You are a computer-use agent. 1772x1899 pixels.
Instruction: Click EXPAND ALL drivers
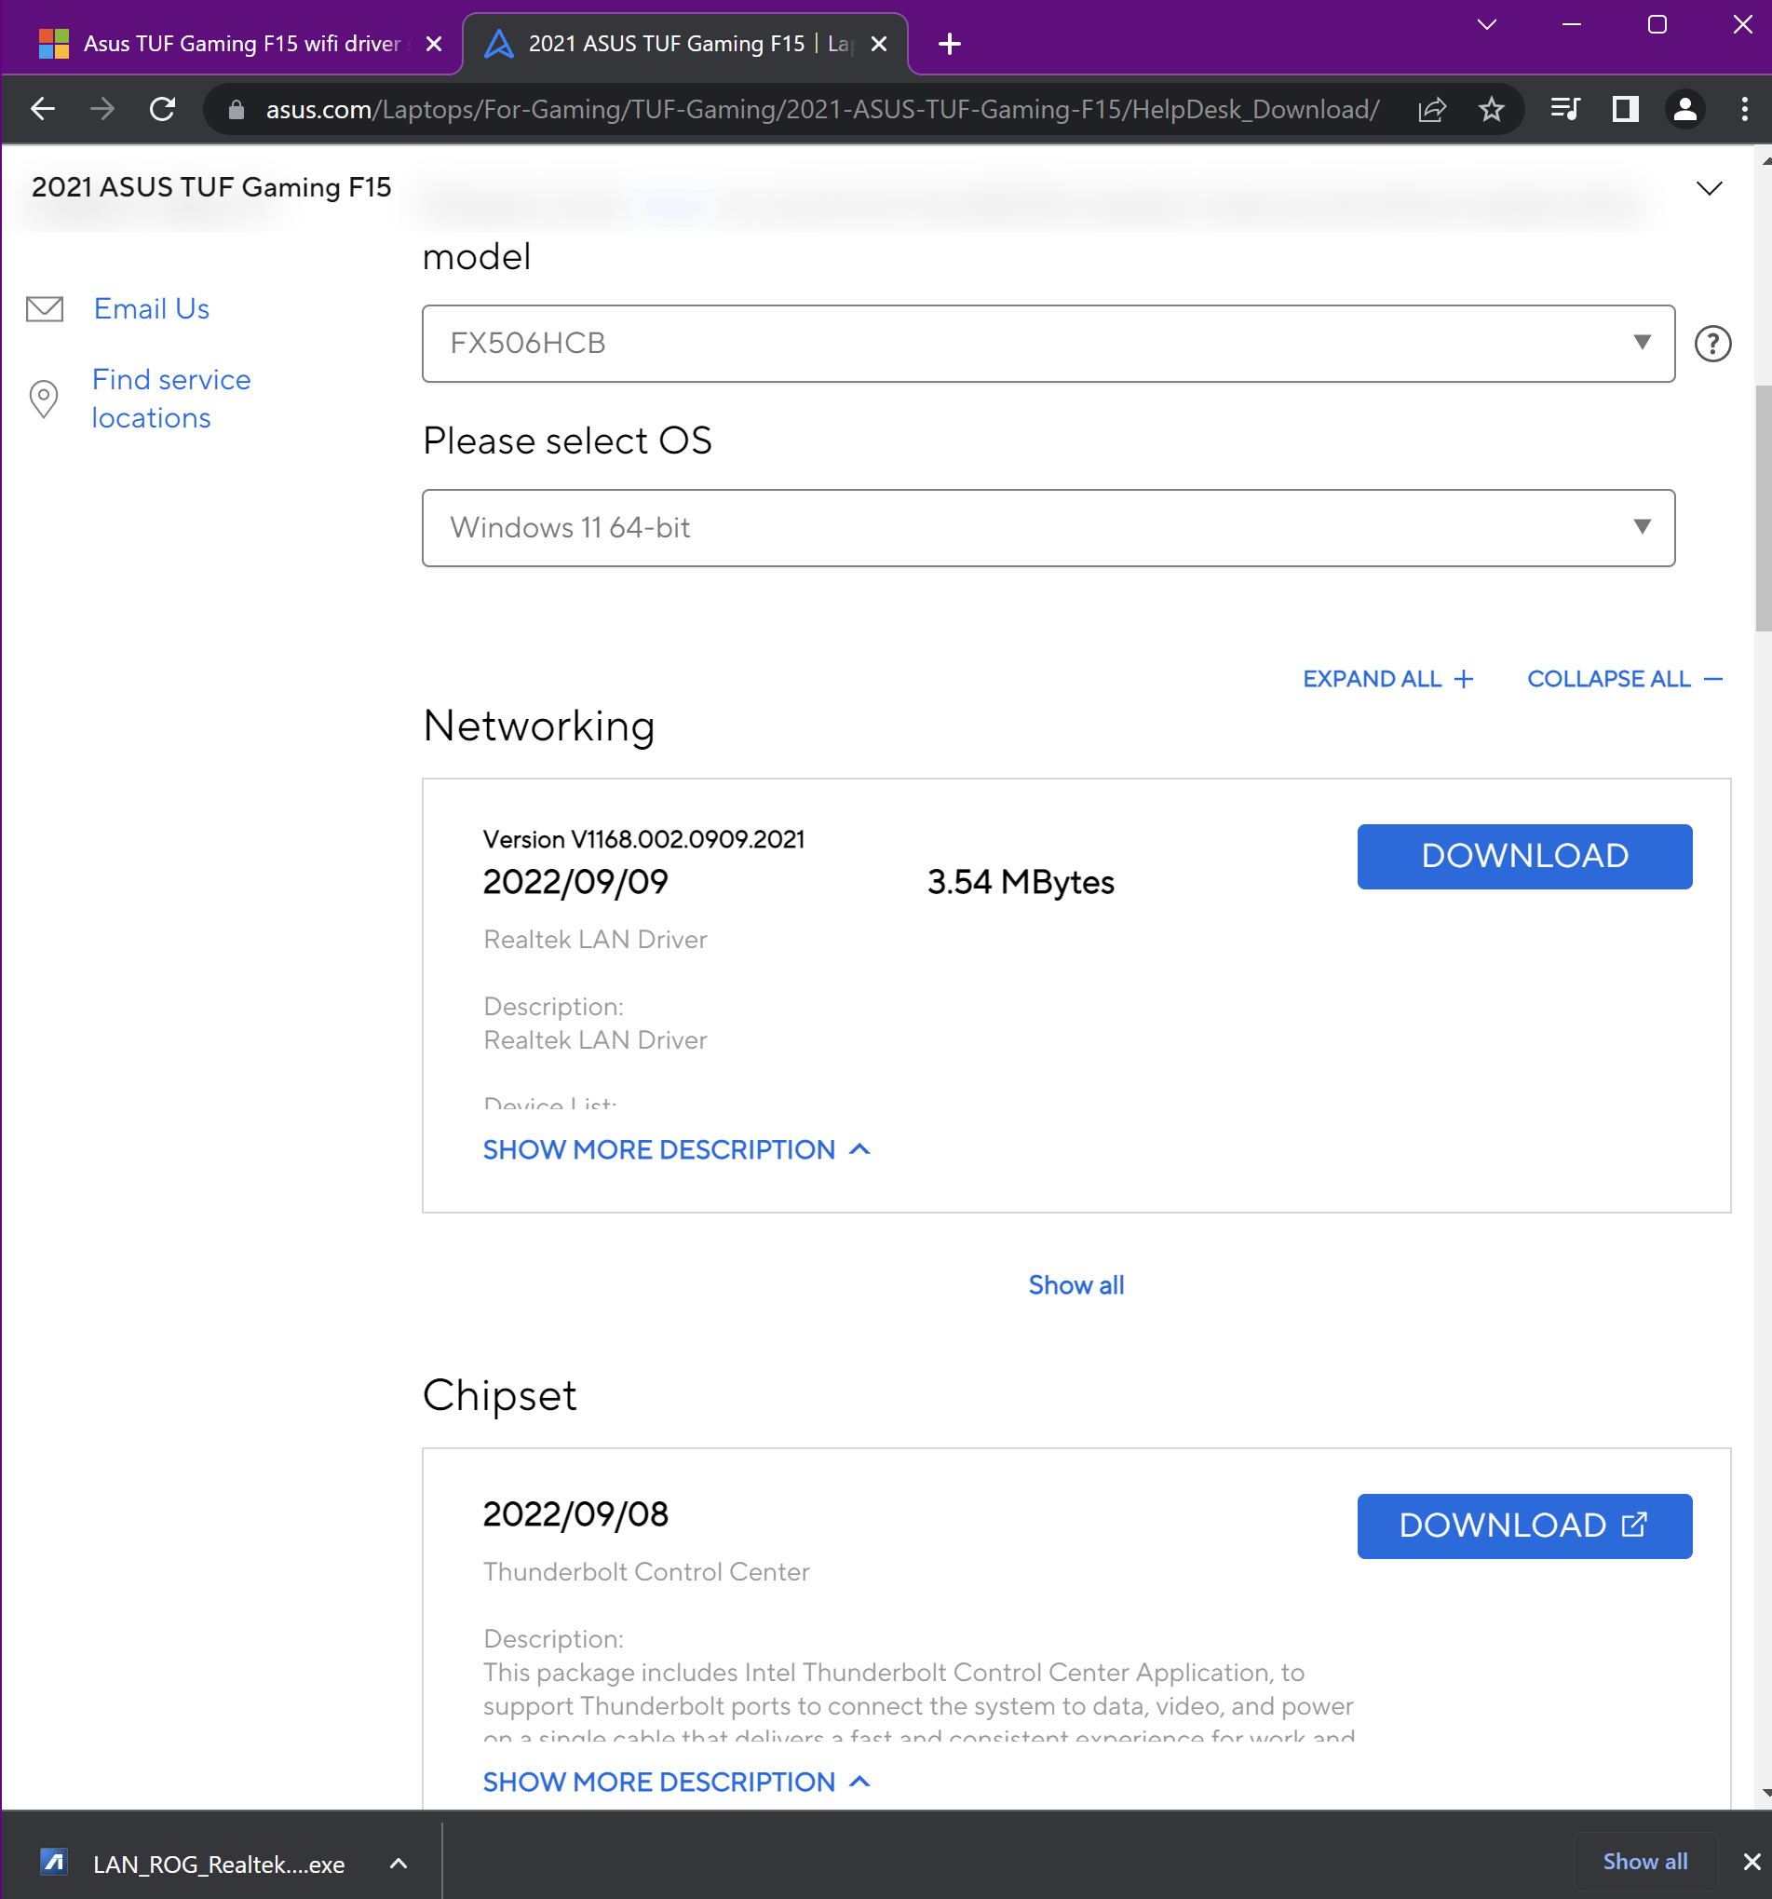click(x=1388, y=679)
